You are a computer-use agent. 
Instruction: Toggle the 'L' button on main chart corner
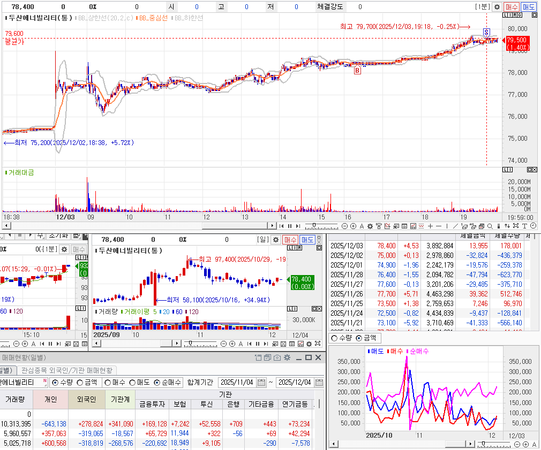(505, 15)
